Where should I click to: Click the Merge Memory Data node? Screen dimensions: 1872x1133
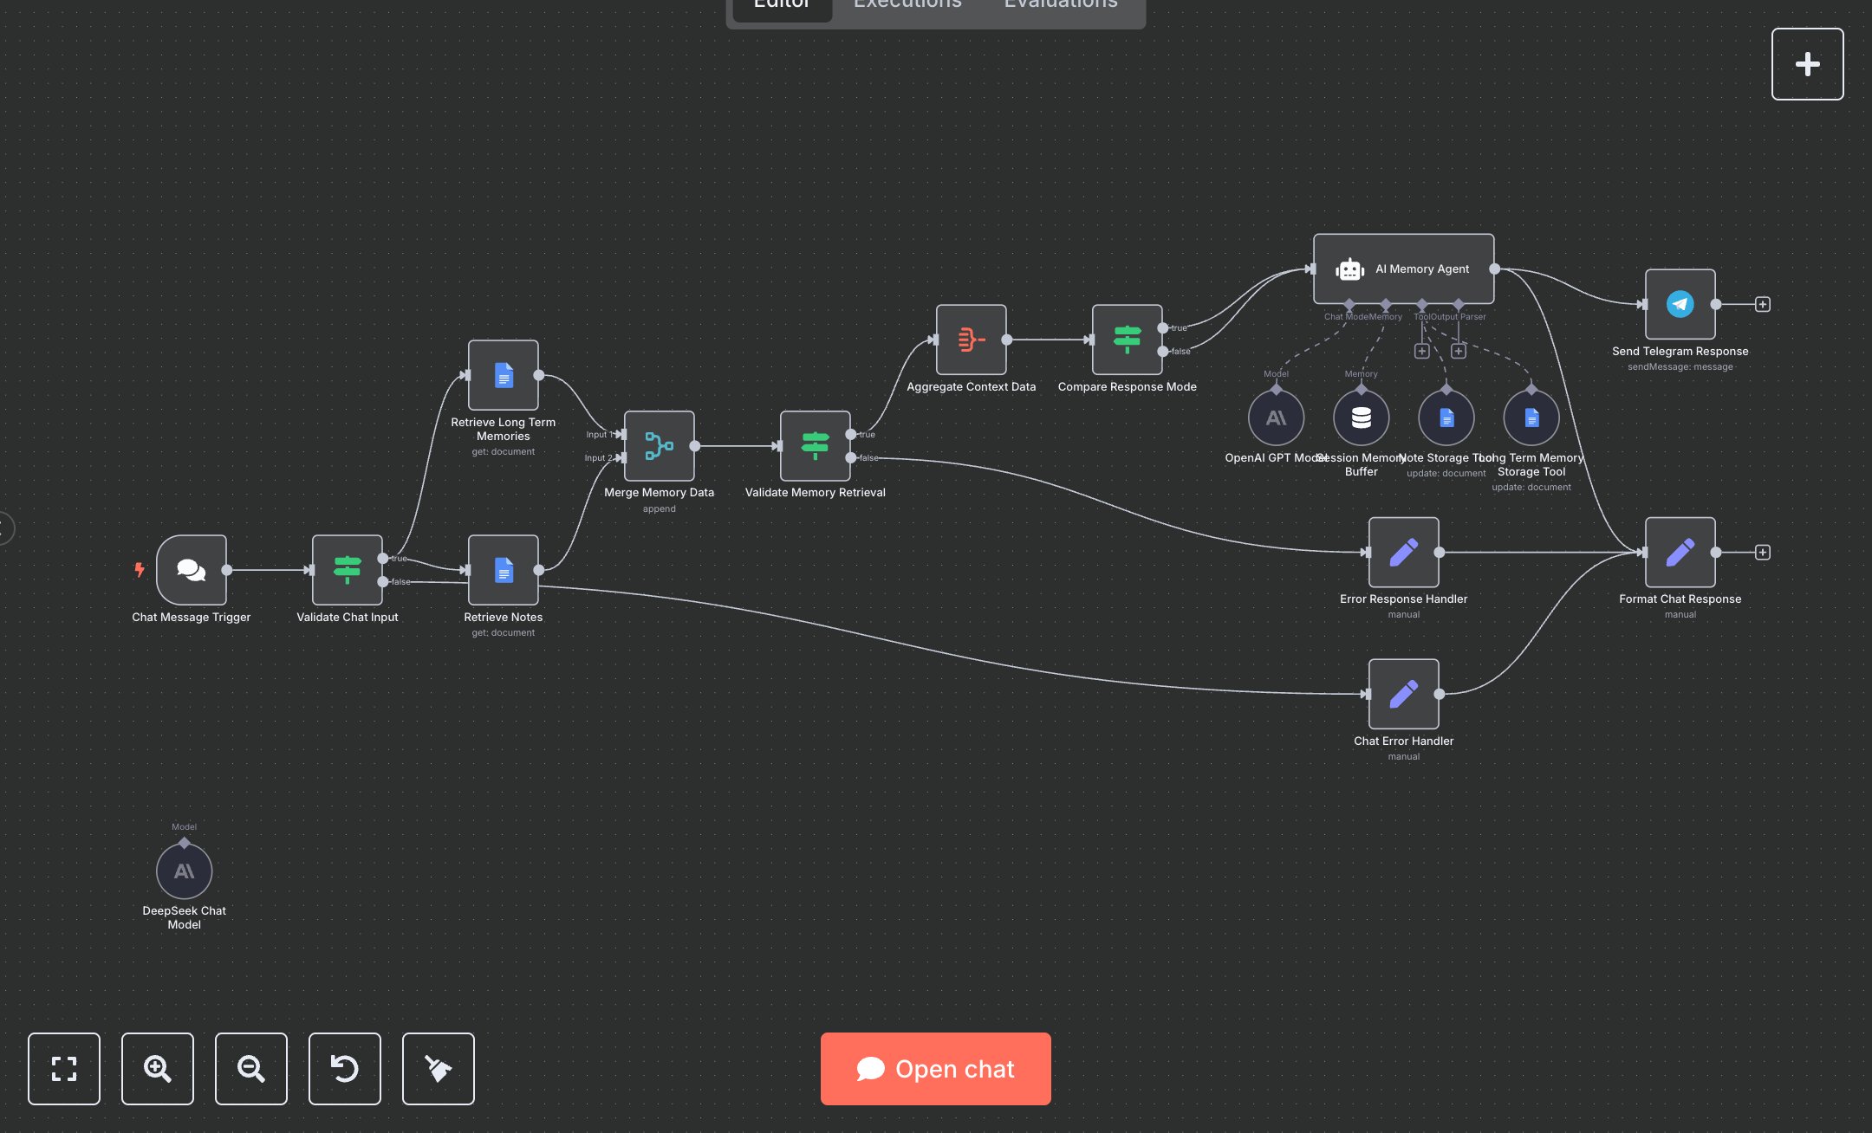(659, 446)
